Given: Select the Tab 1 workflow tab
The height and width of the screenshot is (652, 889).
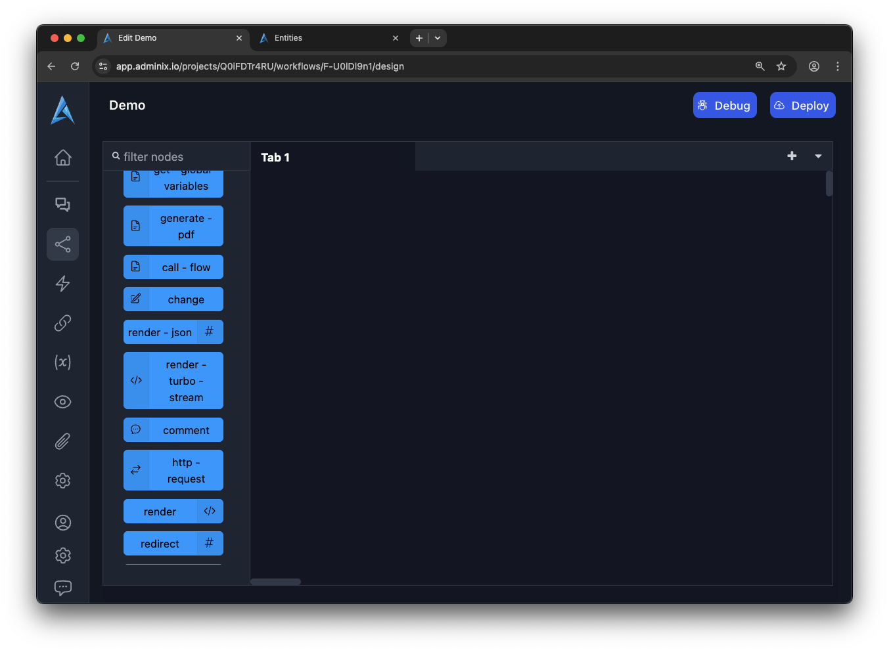Looking at the screenshot, I should 275,158.
